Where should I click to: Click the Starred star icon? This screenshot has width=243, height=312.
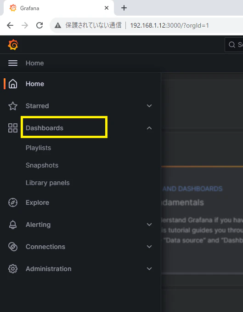coord(13,106)
